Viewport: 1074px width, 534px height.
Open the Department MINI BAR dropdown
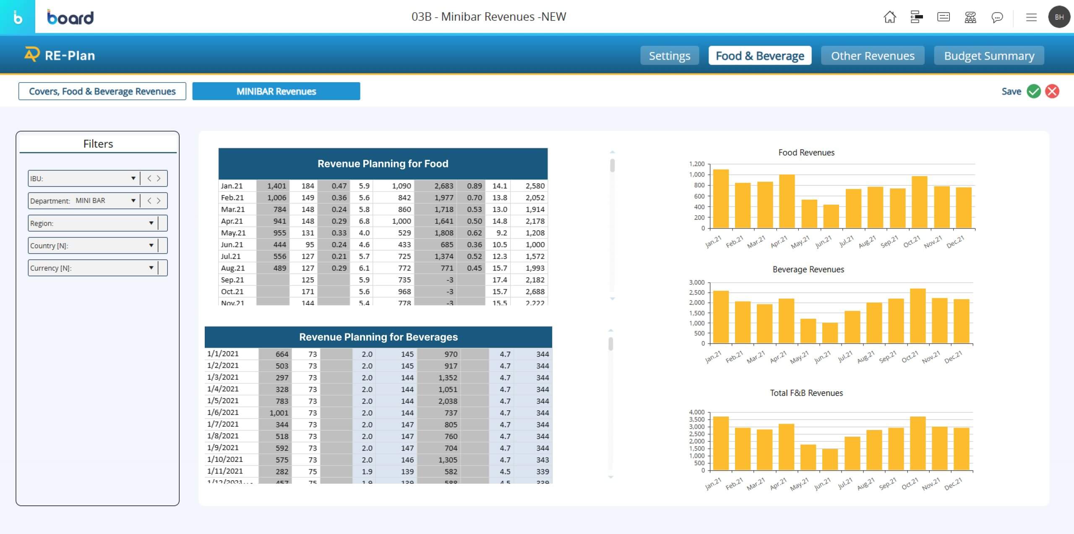[133, 201]
